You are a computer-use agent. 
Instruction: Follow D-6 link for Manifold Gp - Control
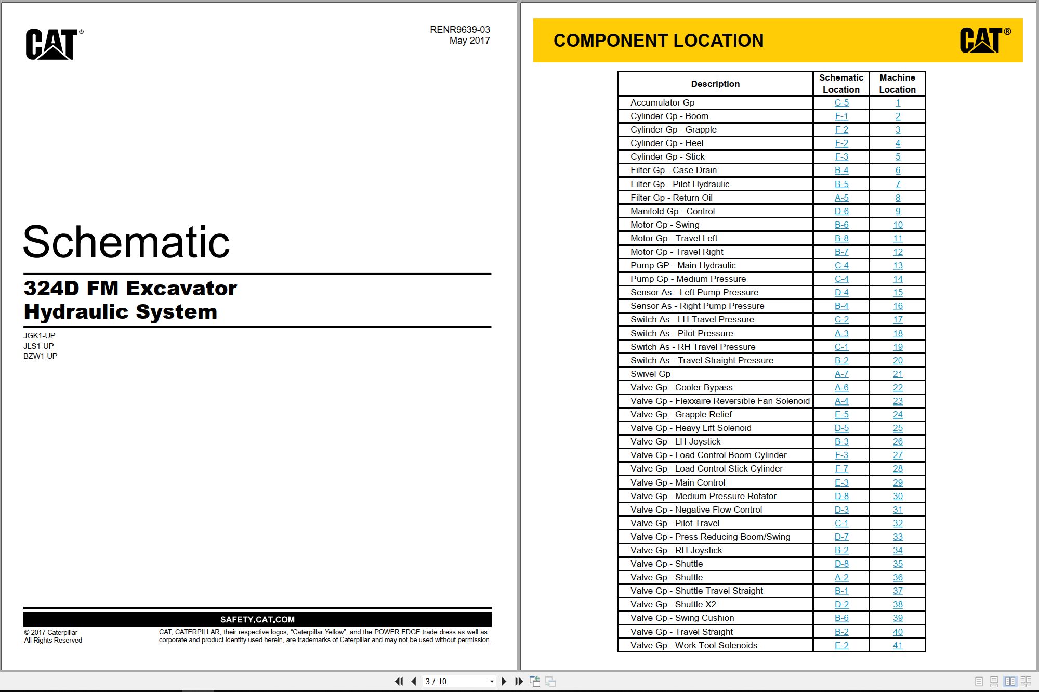click(x=841, y=211)
